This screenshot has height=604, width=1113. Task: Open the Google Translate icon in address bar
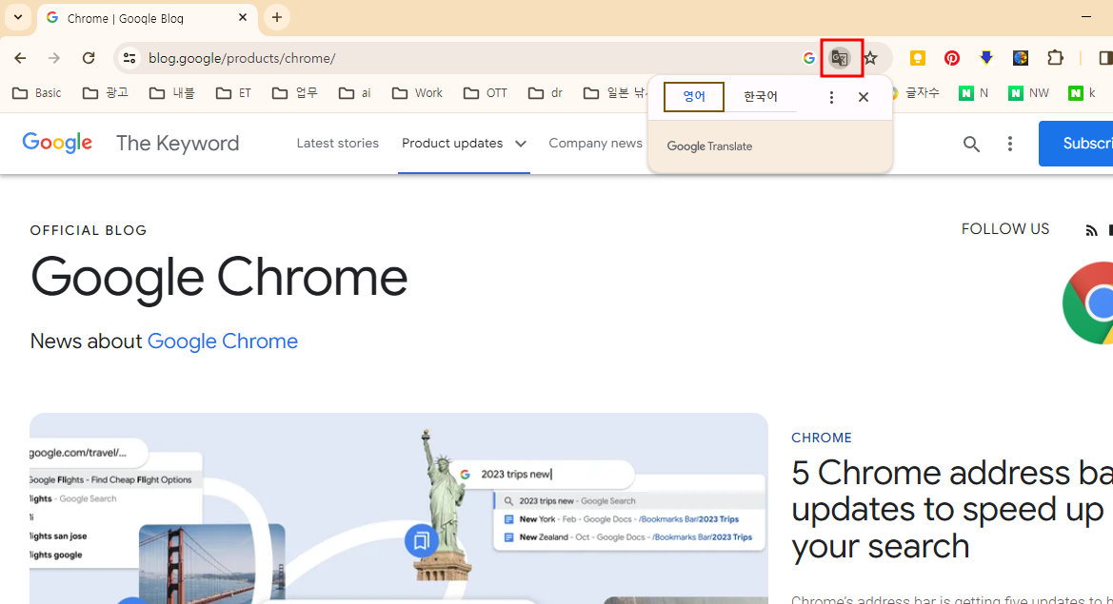click(x=841, y=58)
